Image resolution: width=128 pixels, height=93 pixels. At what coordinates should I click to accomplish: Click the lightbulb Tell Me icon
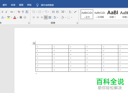37,5
